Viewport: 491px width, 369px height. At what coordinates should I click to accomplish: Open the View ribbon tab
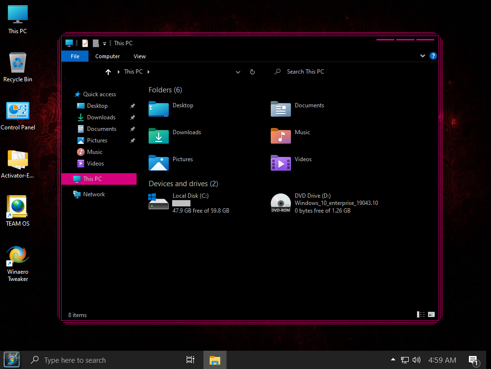coord(139,56)
